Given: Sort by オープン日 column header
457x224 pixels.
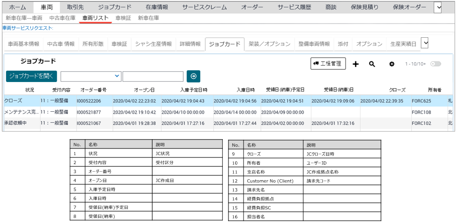Looking at the screenshot, I should click(144, 90).
